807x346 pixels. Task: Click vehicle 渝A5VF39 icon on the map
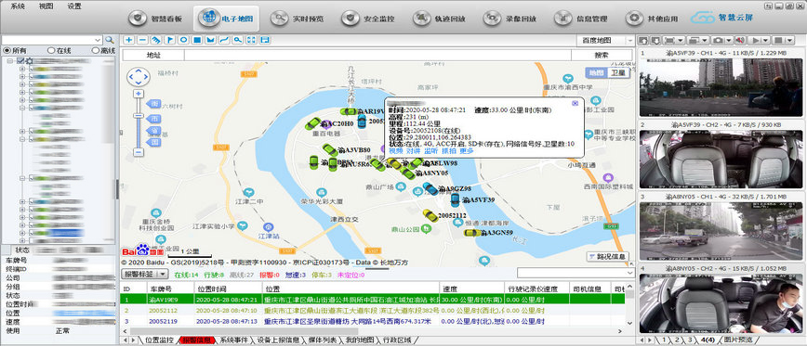click(455, 199)
